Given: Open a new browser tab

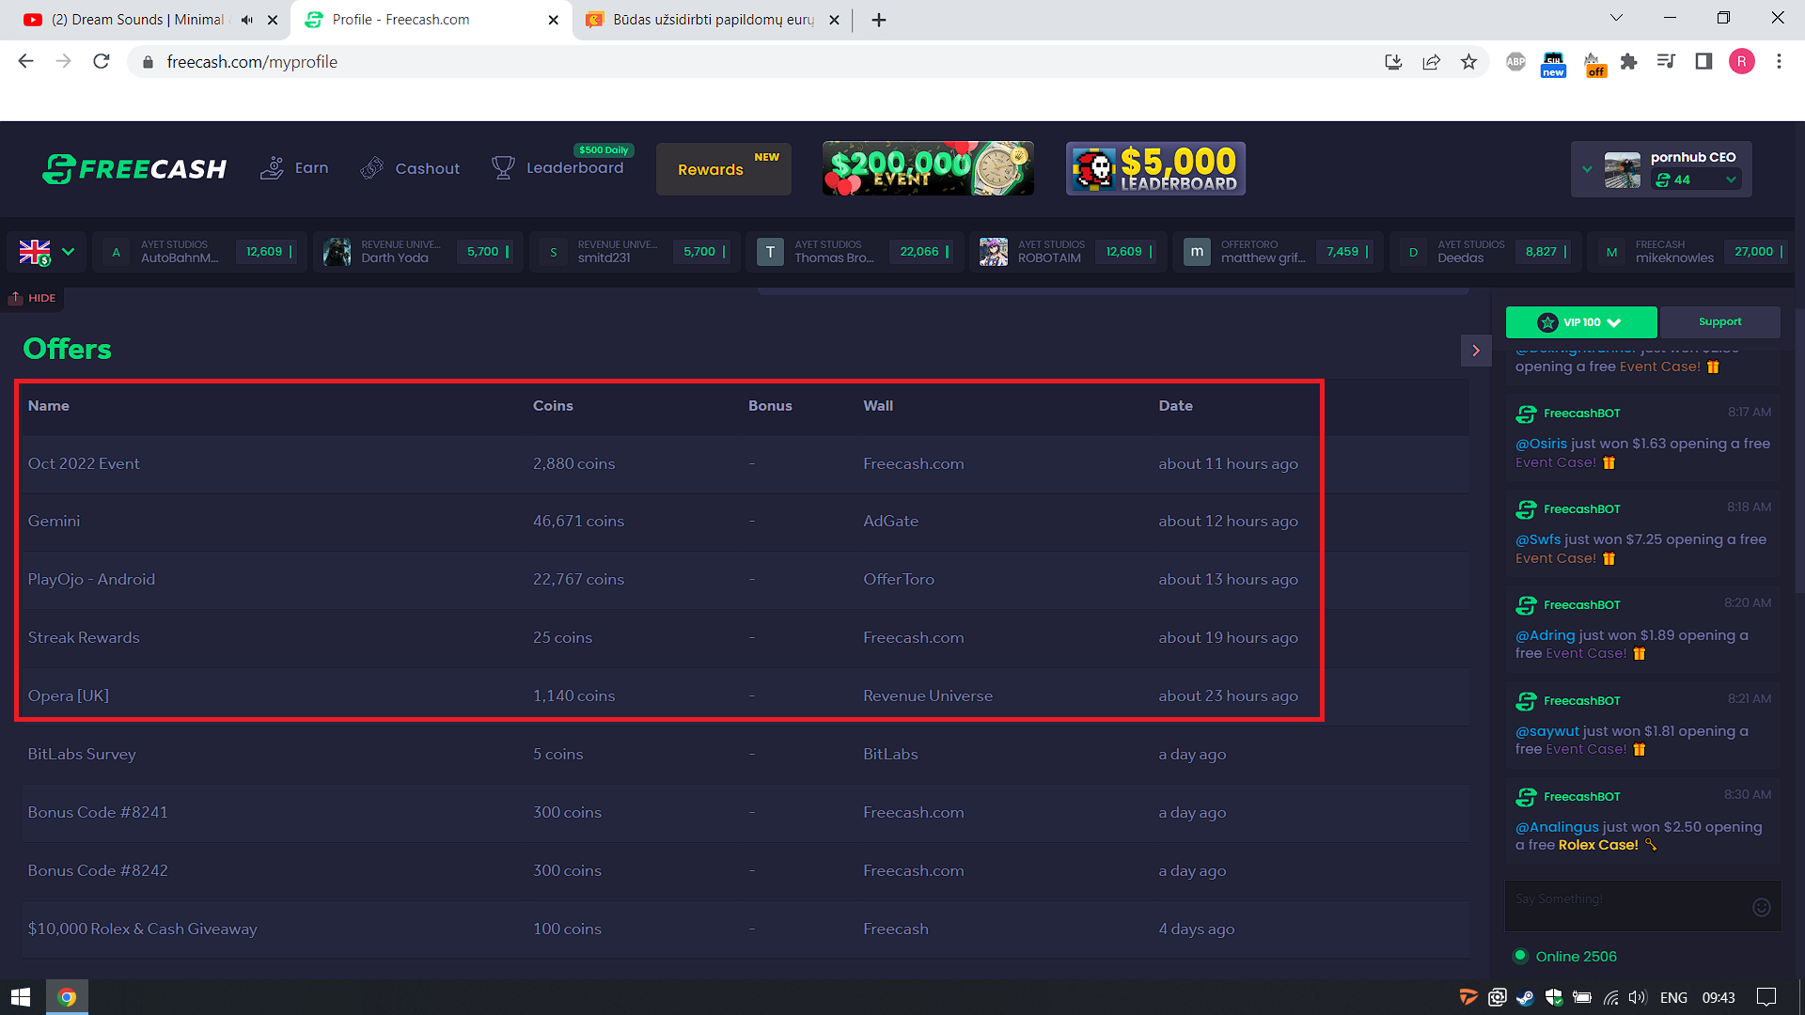Looking at the screenshot, I should tap(878, 20).
